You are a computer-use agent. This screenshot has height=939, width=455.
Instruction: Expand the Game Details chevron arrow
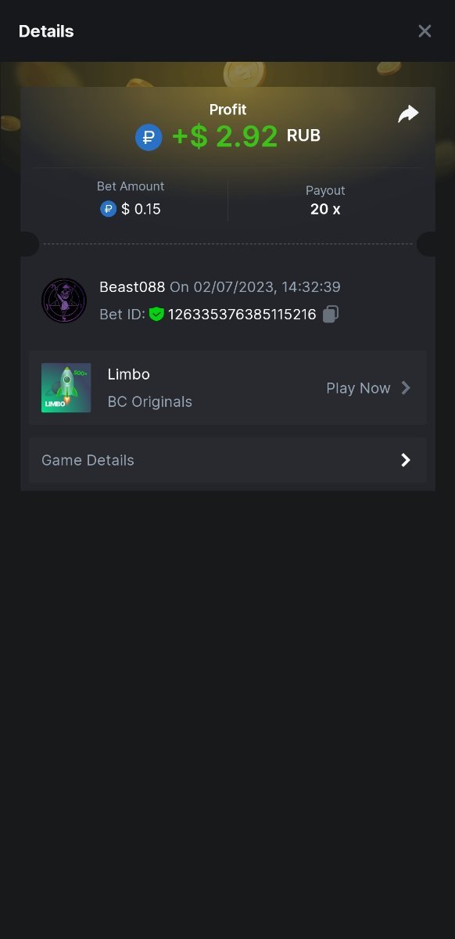406,460
